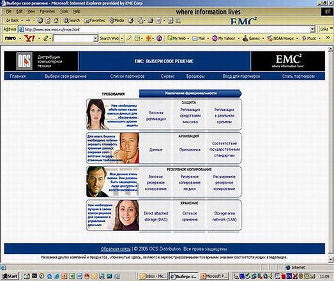Screen dimensions: 334x281
Task: Click the My Web button in Yahoo toolbar
Action: pyautogui.click(x=177, y=38)
